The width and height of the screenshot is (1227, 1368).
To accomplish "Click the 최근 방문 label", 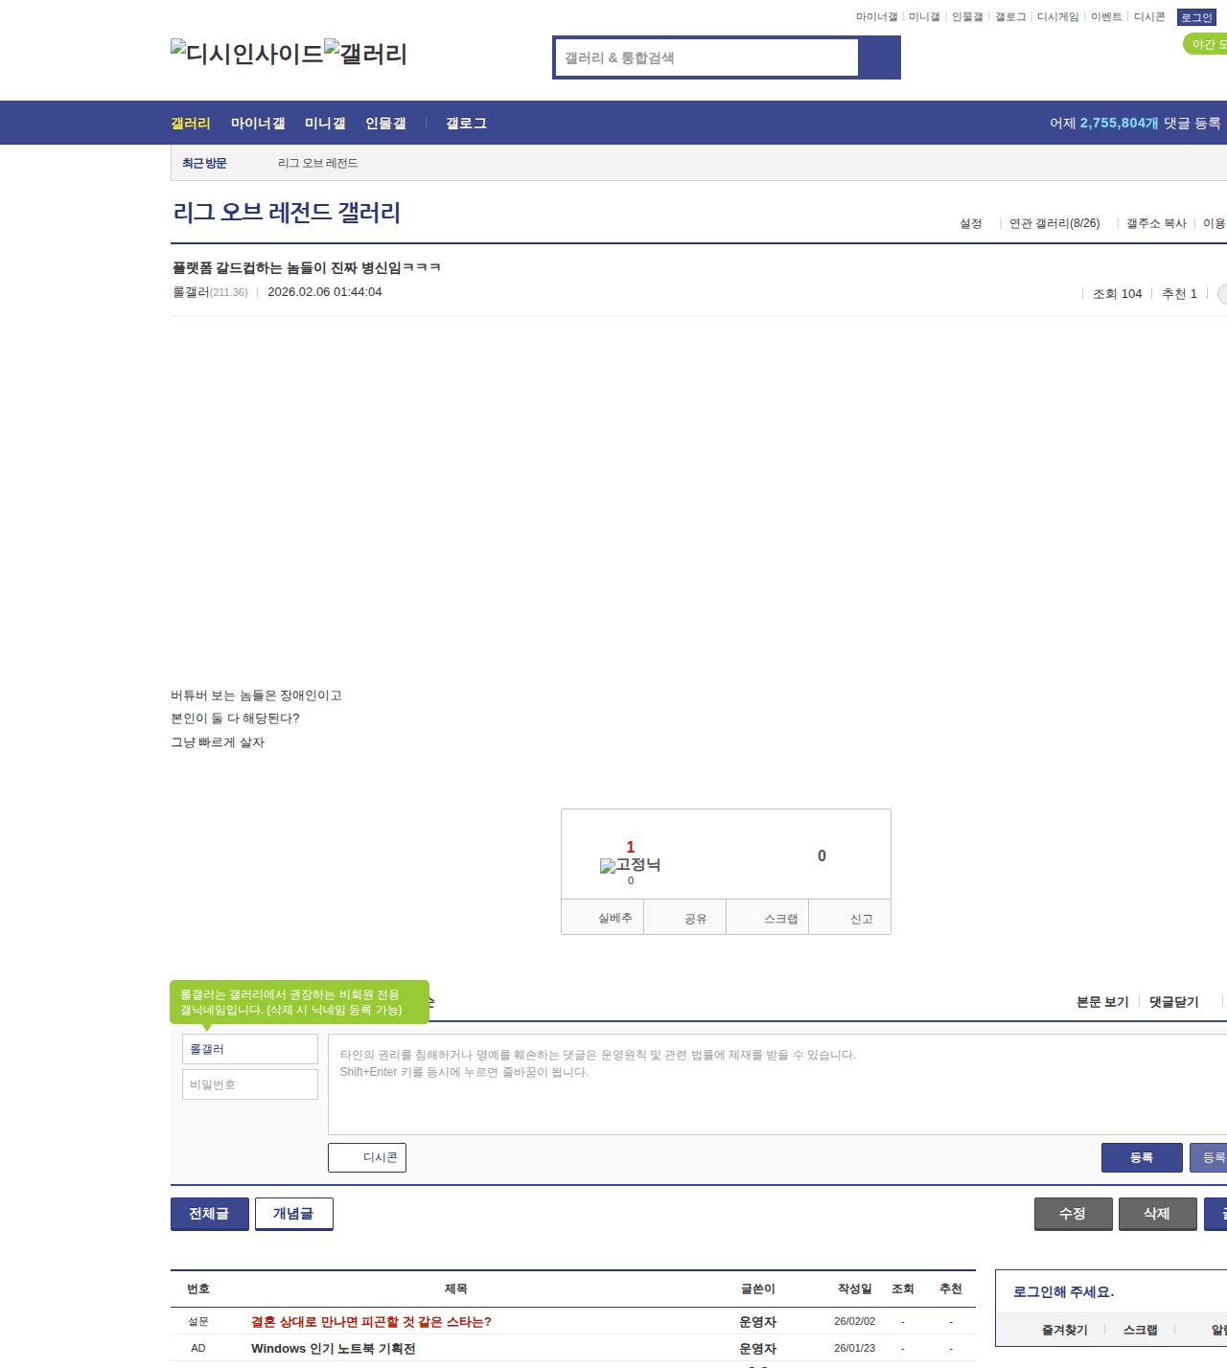I will pos(204,164).
